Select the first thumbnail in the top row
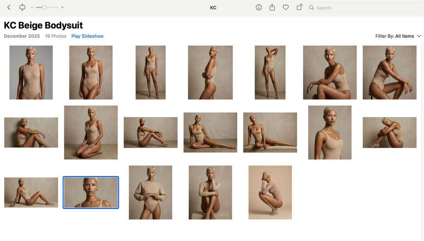424x241 pixels. [31, 72]
